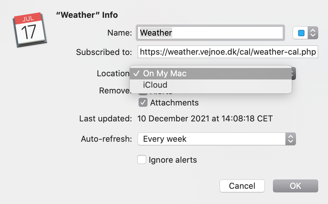
Task: Enable the Ignore alerts checkbox
Action: tap(142, 160)
